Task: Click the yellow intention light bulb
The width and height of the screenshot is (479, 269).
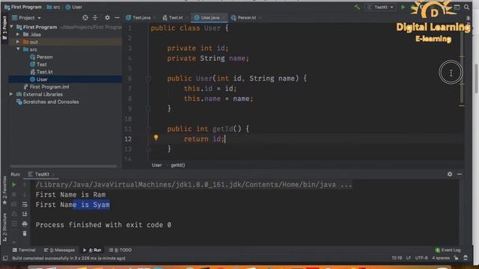Action: (x=156, y=137)
